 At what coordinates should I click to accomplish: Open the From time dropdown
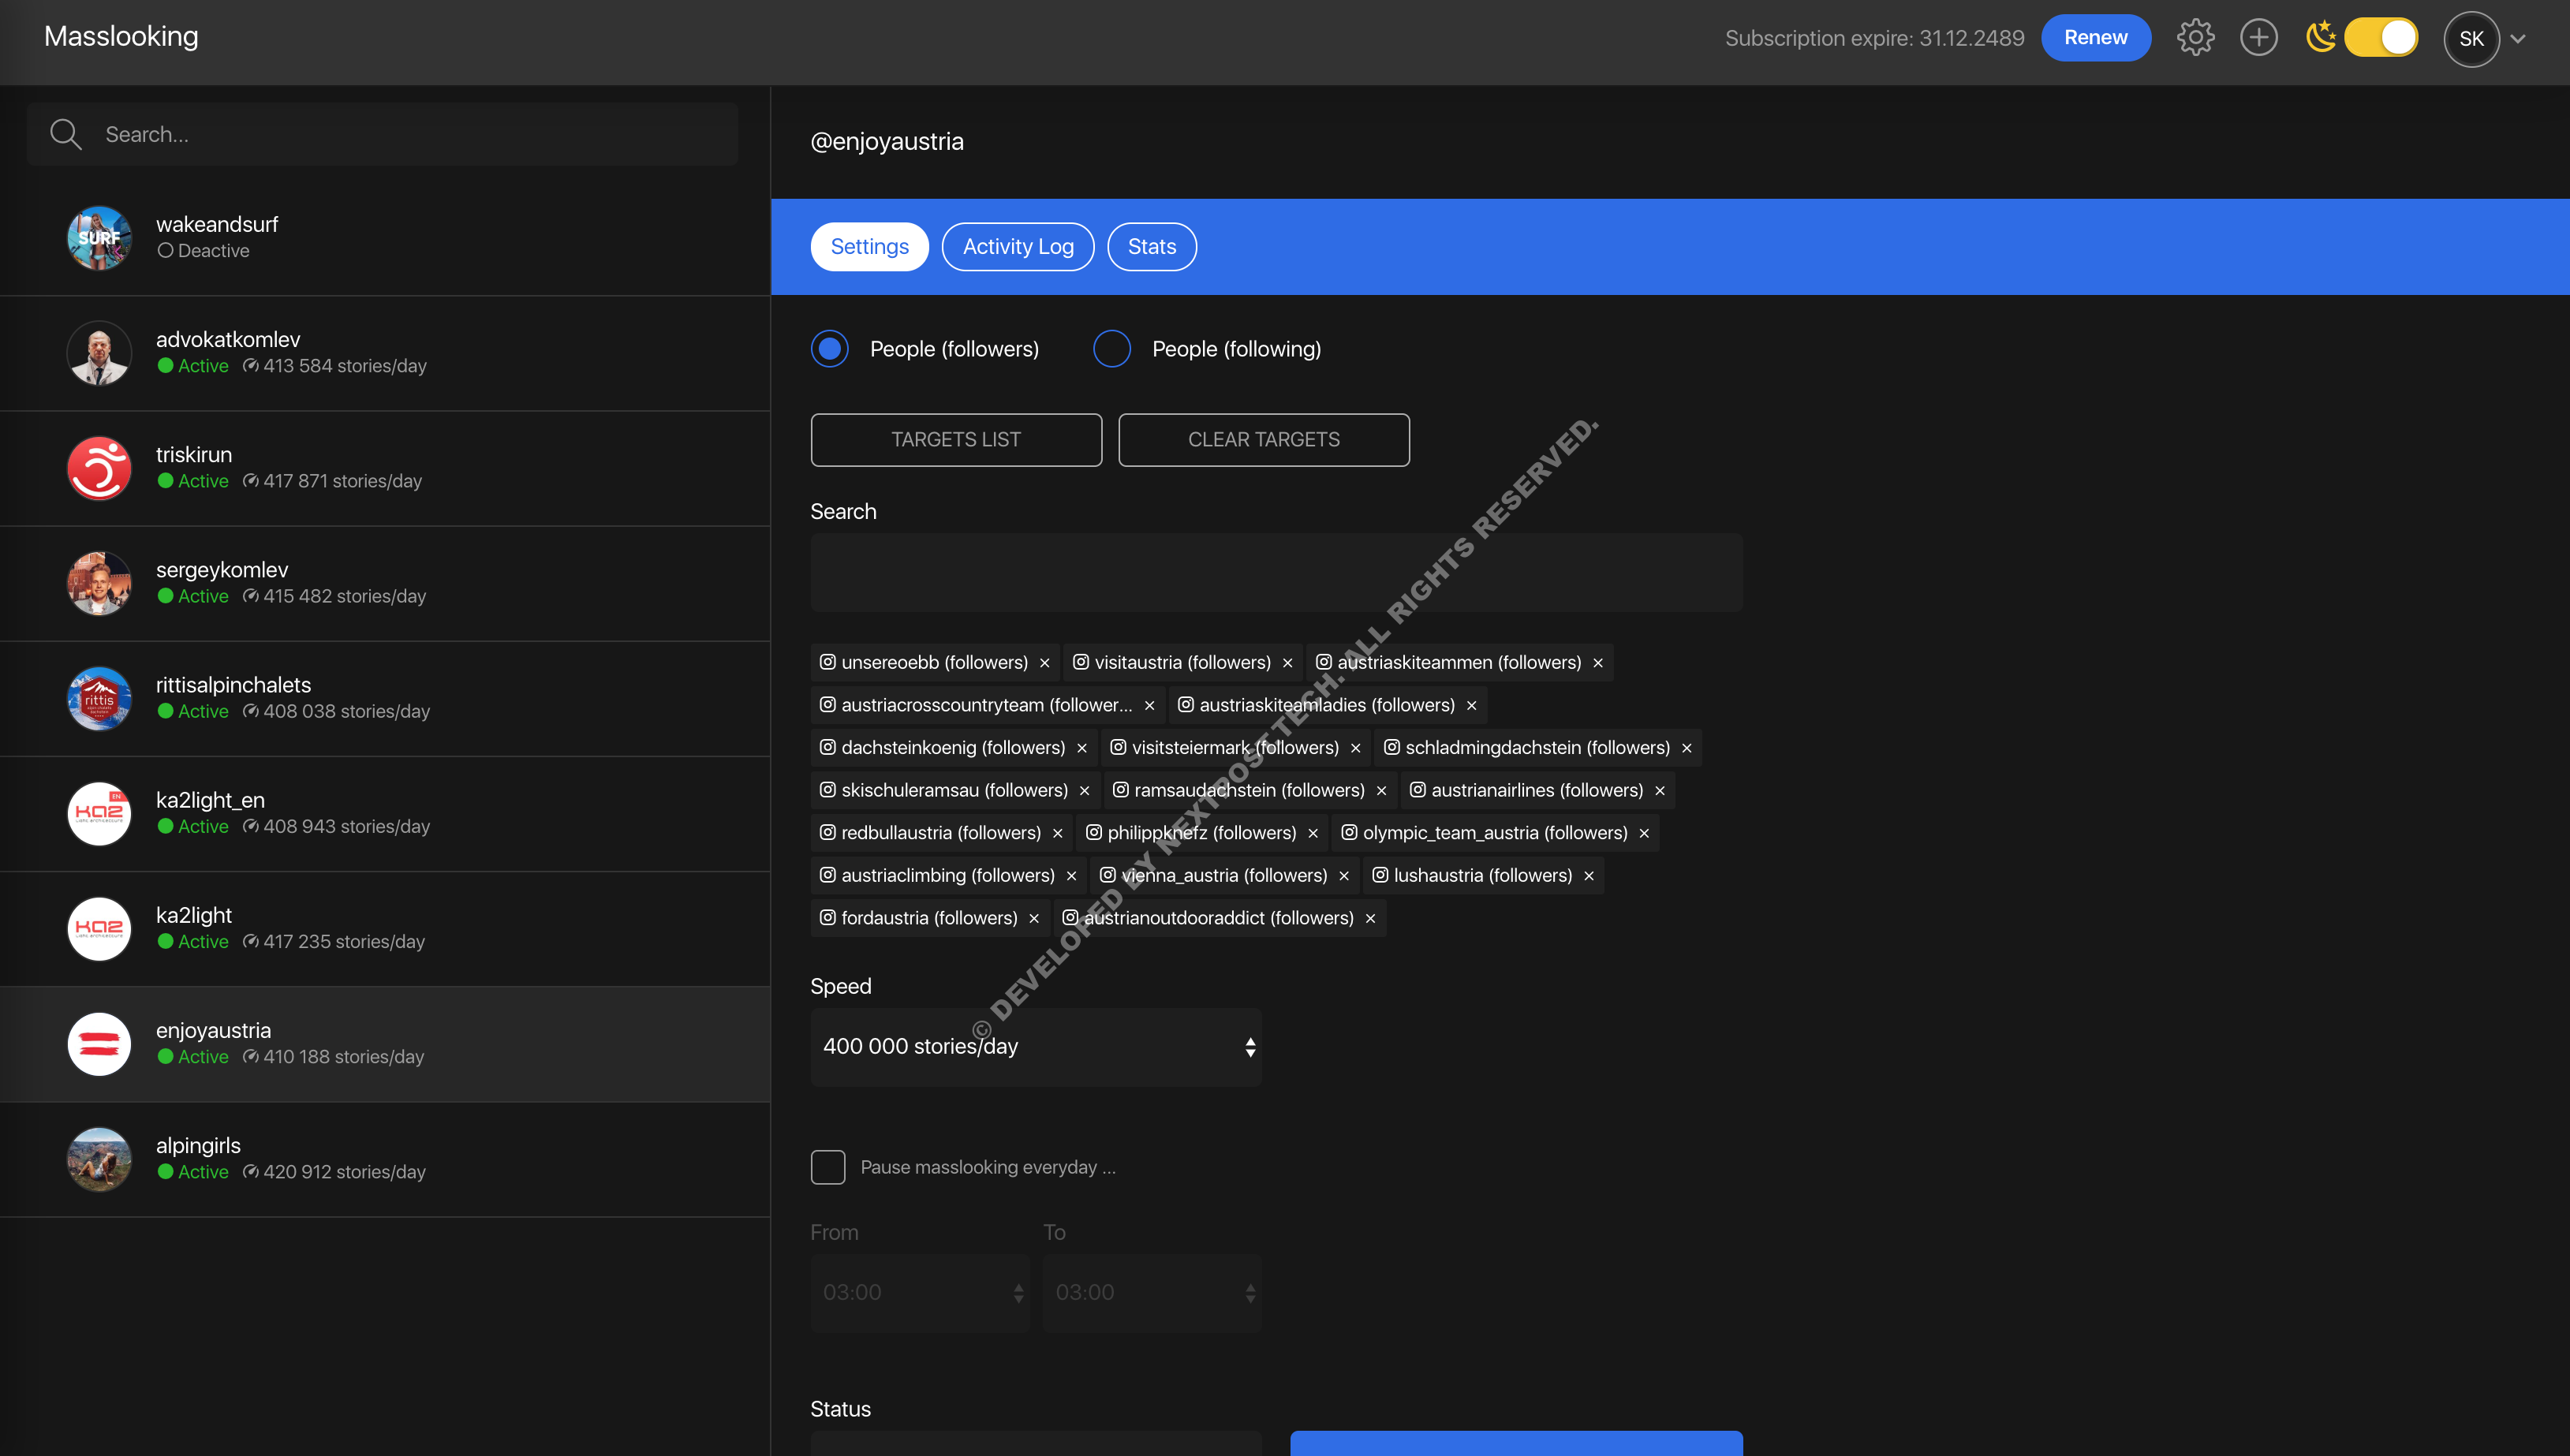click(919, 1292)
